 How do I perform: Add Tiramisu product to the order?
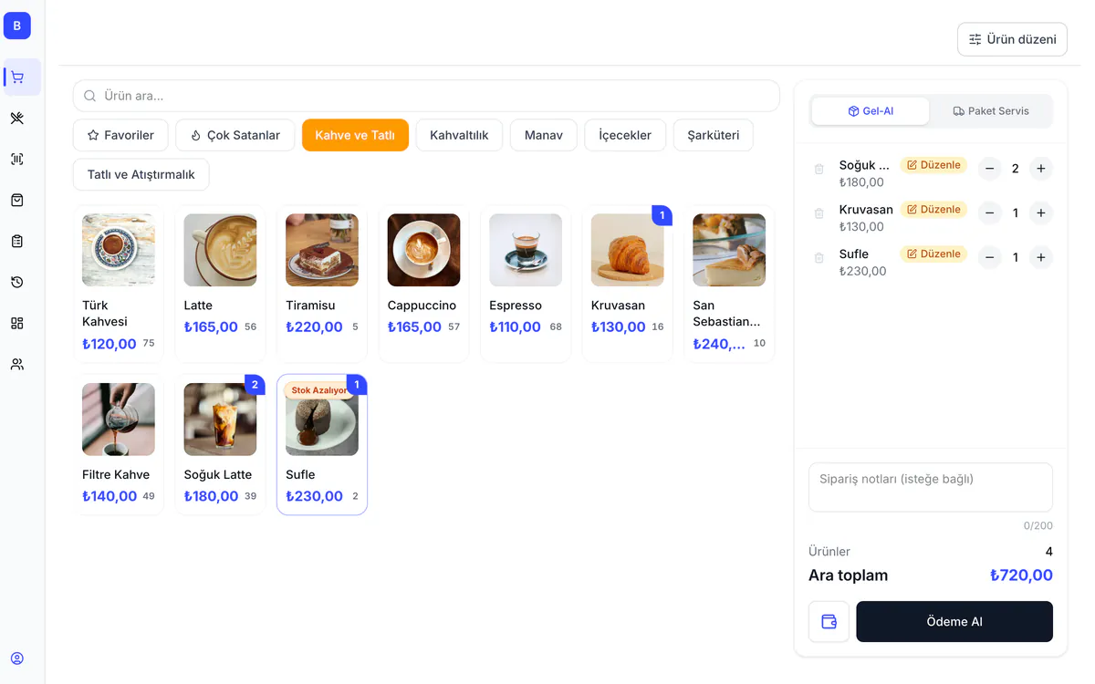click(322, 285)
